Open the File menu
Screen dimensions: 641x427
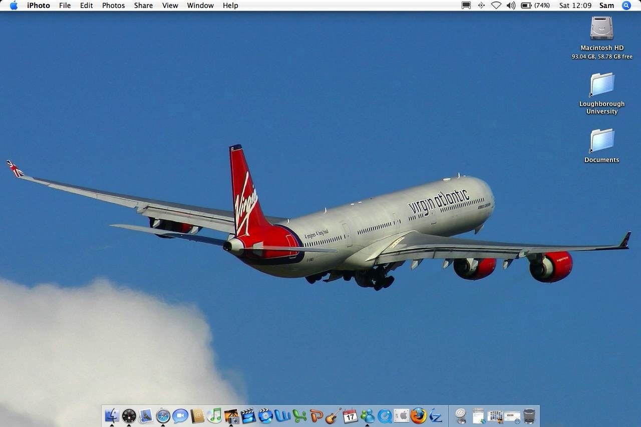pyautogui.click(x=65, y=5)
